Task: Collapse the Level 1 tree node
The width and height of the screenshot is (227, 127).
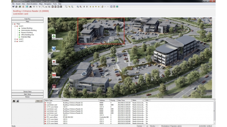Action: [x=15, y=26]
